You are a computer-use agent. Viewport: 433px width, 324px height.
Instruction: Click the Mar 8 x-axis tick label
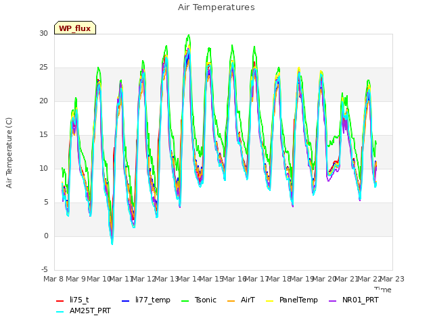point(54,279)
